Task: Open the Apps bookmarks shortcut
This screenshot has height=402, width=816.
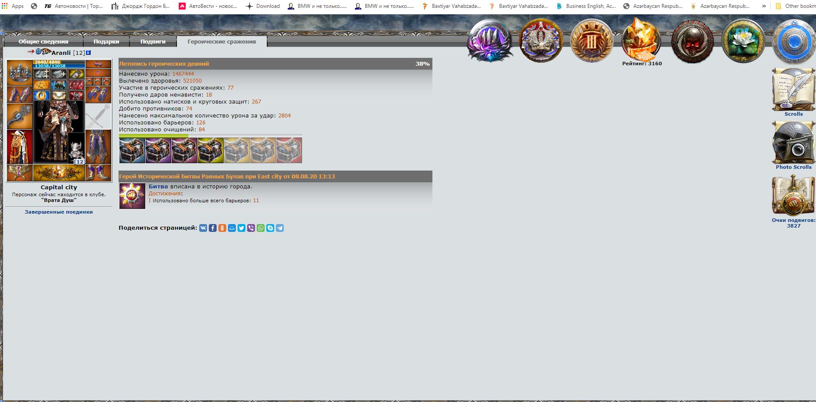Action: coord(13,6)
